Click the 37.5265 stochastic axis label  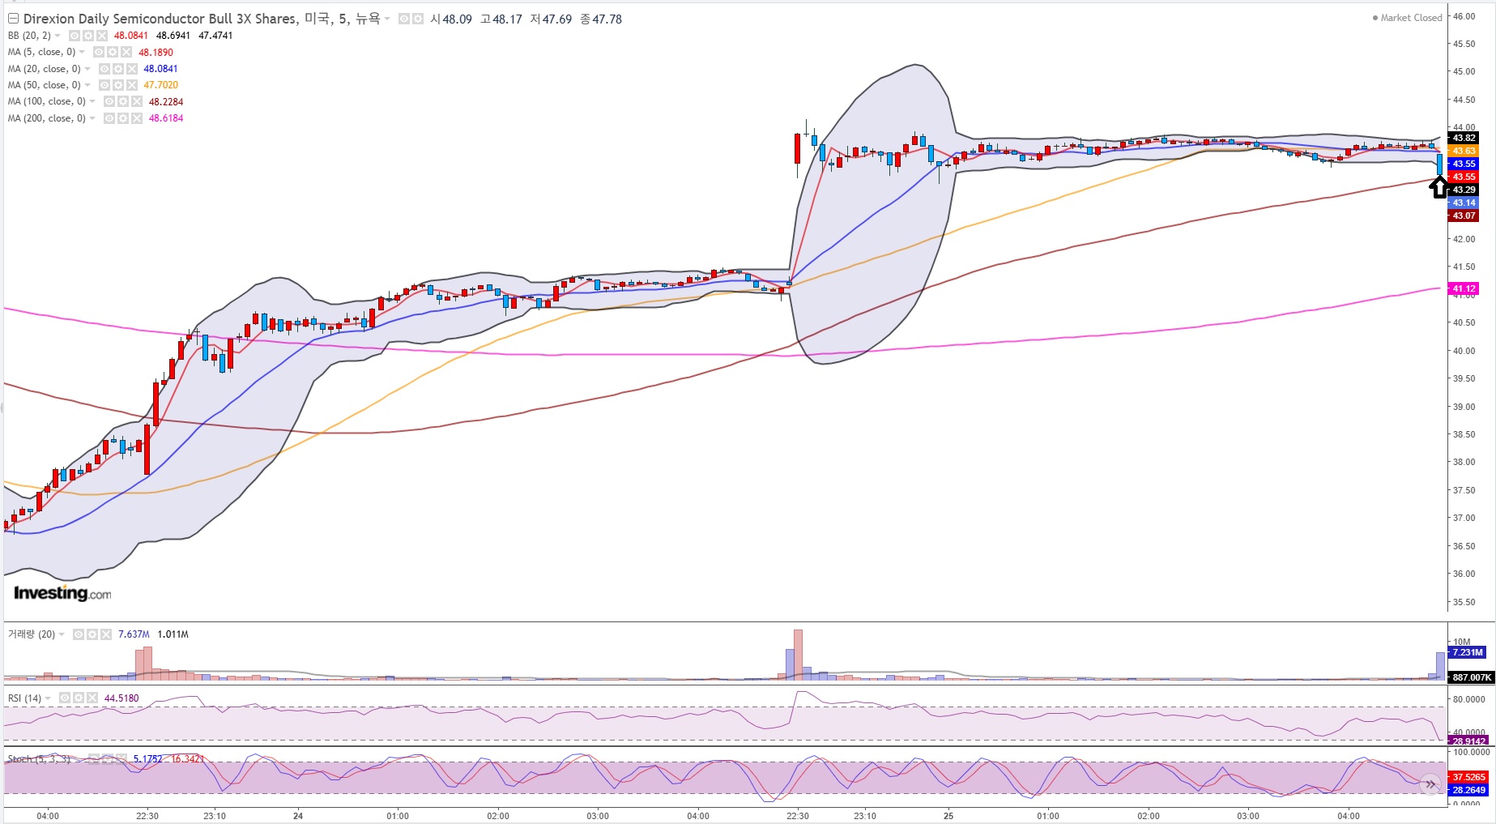(1468, 777)
